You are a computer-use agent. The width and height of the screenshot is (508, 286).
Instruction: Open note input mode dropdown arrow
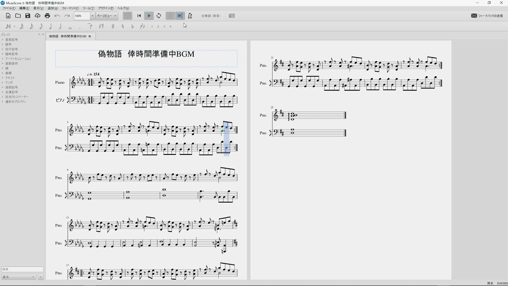tap(15, 27)
